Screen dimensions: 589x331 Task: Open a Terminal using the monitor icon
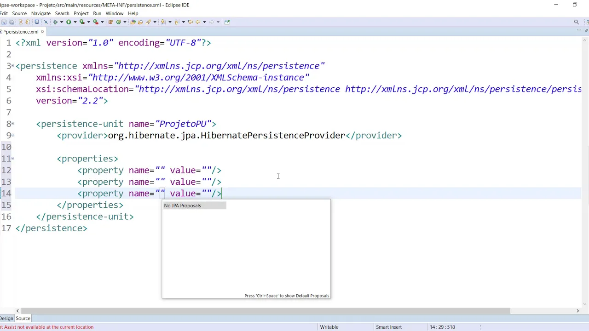coord(37,22)
